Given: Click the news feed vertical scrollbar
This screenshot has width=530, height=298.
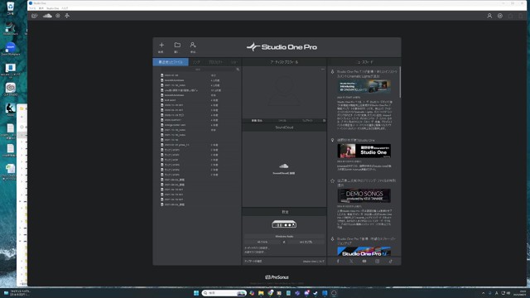Looking at the screenshot, I should pos(400,82).
